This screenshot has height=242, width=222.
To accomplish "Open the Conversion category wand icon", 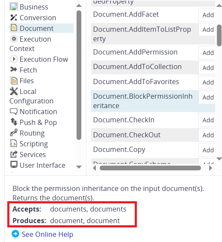I will (x=14, y=18).
